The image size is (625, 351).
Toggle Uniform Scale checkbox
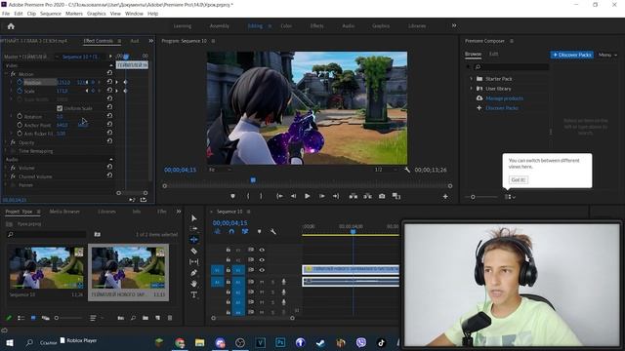[x=60, y=108]
